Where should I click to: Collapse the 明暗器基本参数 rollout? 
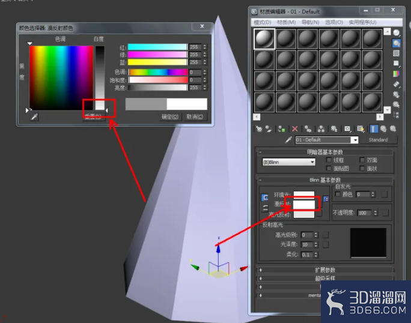(324, 152)
